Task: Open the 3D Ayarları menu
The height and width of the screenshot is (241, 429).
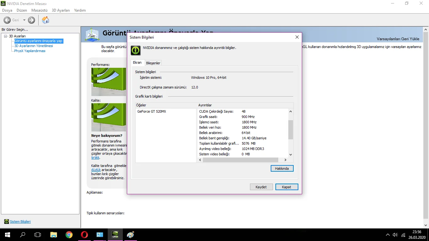Action: pyautogui.click(x=61, y=10)
